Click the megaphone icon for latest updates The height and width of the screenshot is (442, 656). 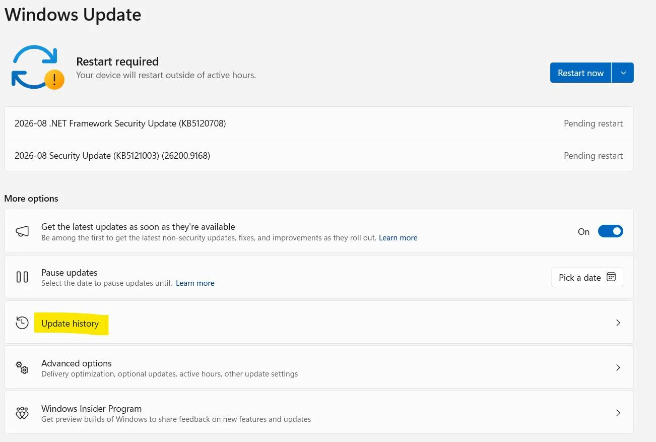tap(22, 231)
